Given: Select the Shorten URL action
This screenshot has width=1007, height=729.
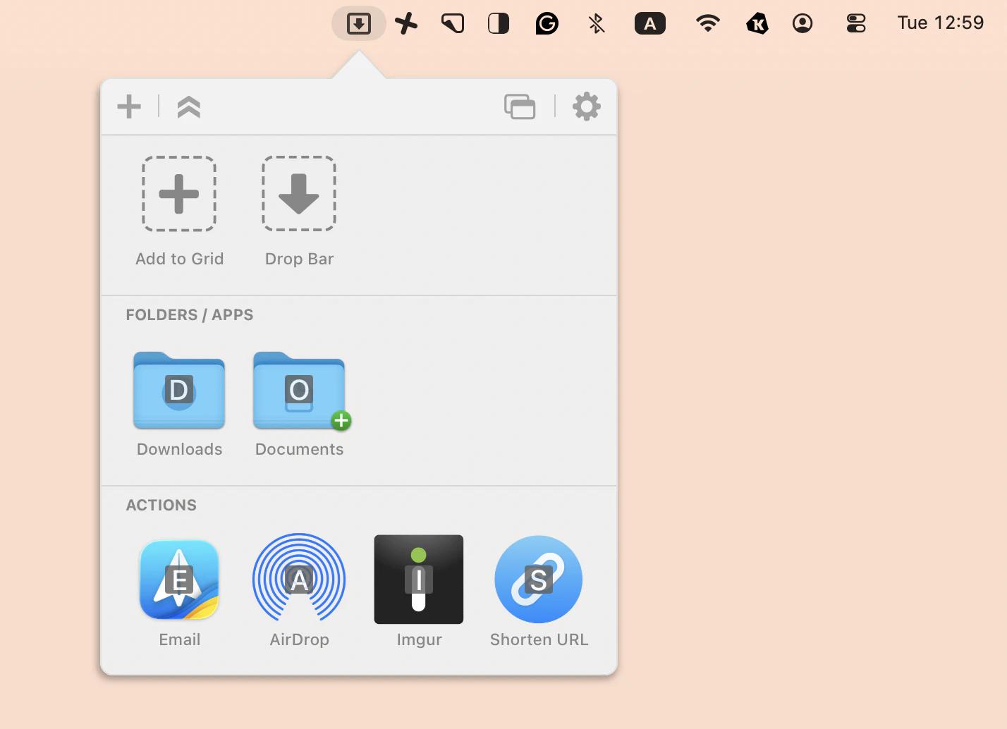Looking at the screenshot, I should coord(538,580).
